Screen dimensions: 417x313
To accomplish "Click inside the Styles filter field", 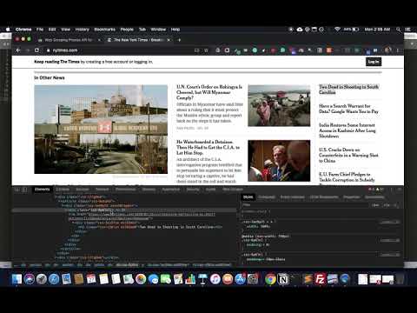I will (x=306, y=205).
